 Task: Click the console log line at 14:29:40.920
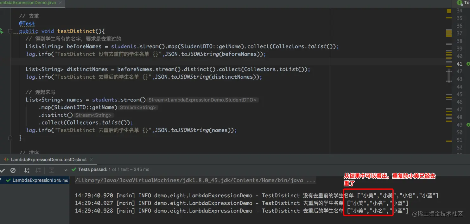tap(257, 195)
